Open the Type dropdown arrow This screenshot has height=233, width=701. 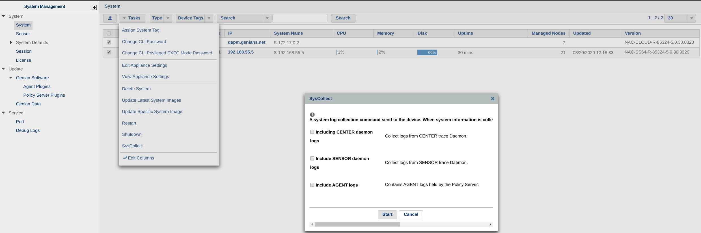[x=168, y=18]
